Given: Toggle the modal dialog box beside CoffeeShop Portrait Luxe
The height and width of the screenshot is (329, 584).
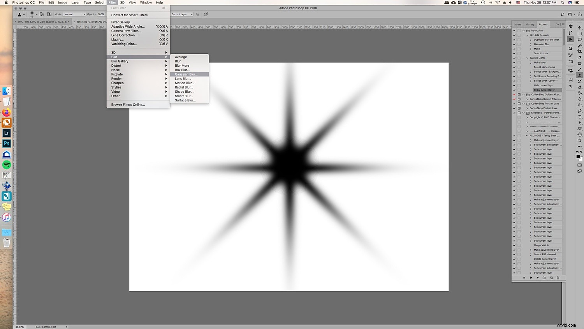Looking at the screenshot, I should tap(519, 103).
